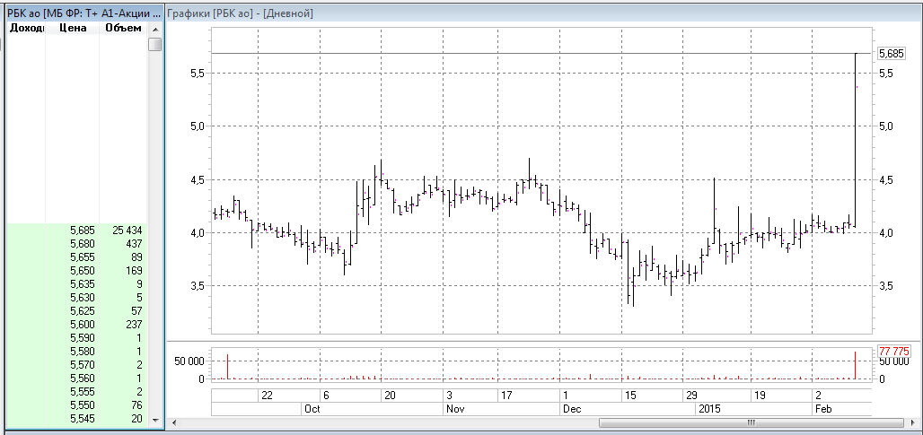
Task: Select the price 5,655 row
Action: (76, 257)
